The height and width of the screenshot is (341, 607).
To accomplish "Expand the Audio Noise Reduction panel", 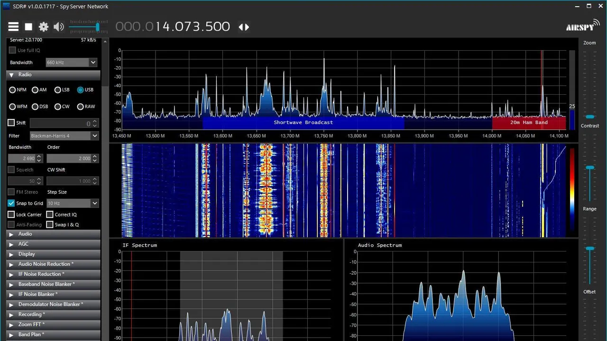I will pos(53,264).
